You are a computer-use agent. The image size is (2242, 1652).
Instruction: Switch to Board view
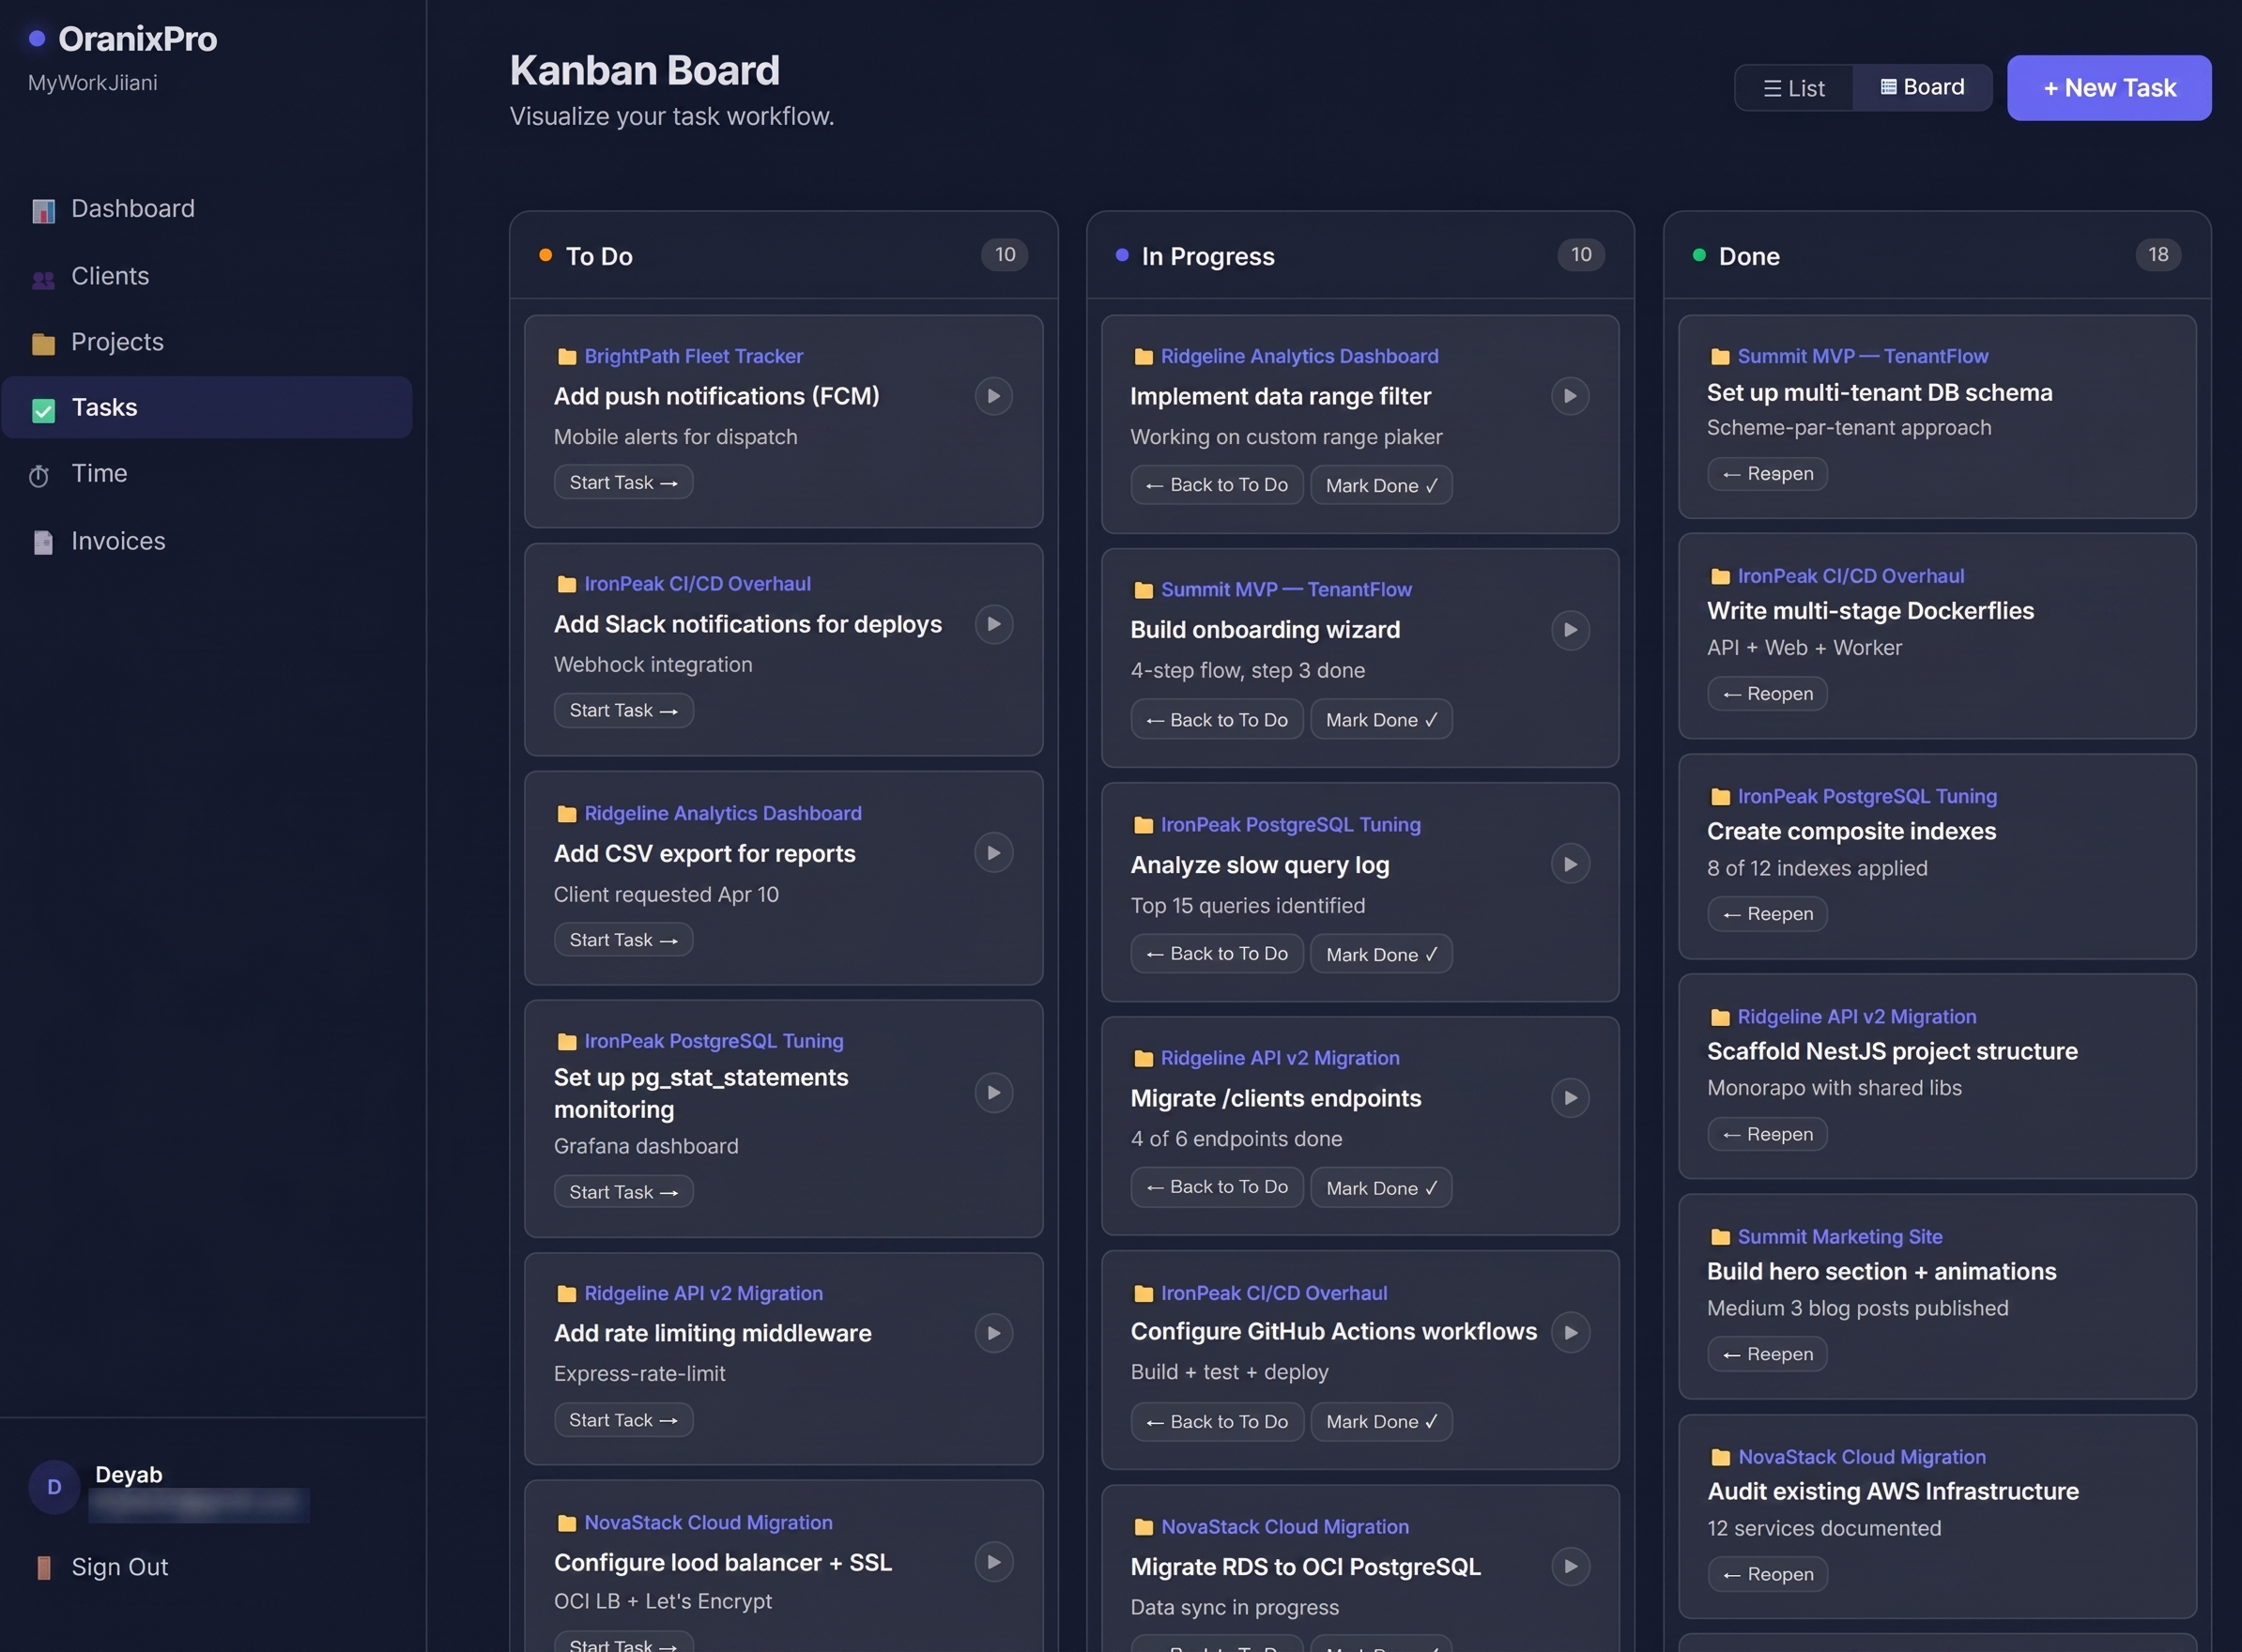[1922, 86]
